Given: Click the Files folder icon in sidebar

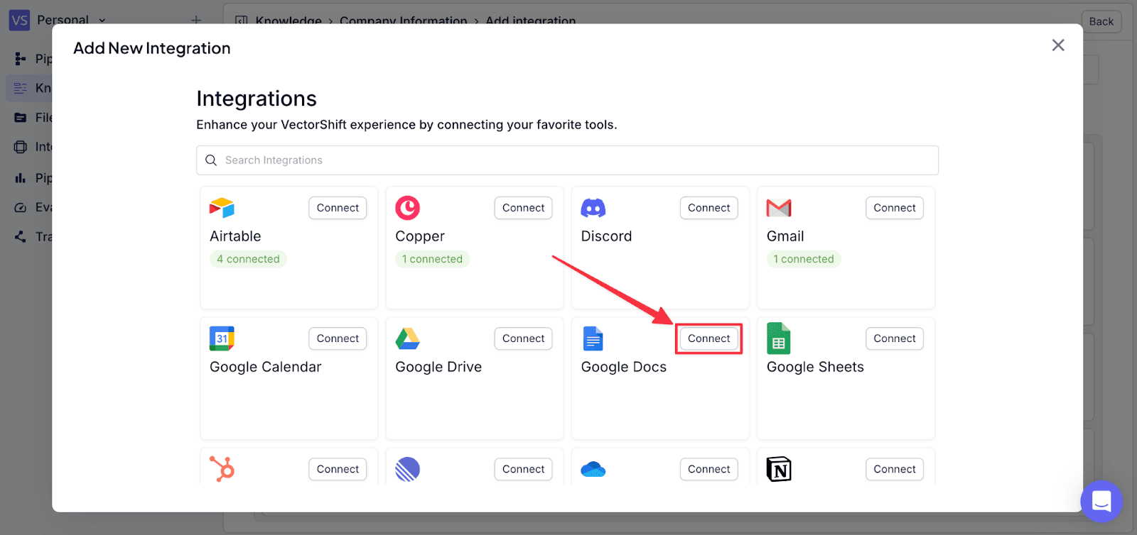Looking at the screenshot, I should [x=21, y=118].
